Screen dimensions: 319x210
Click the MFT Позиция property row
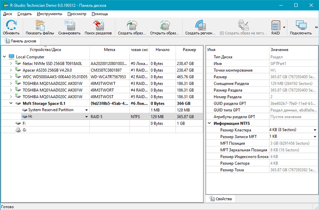click(x=262, y=143)
